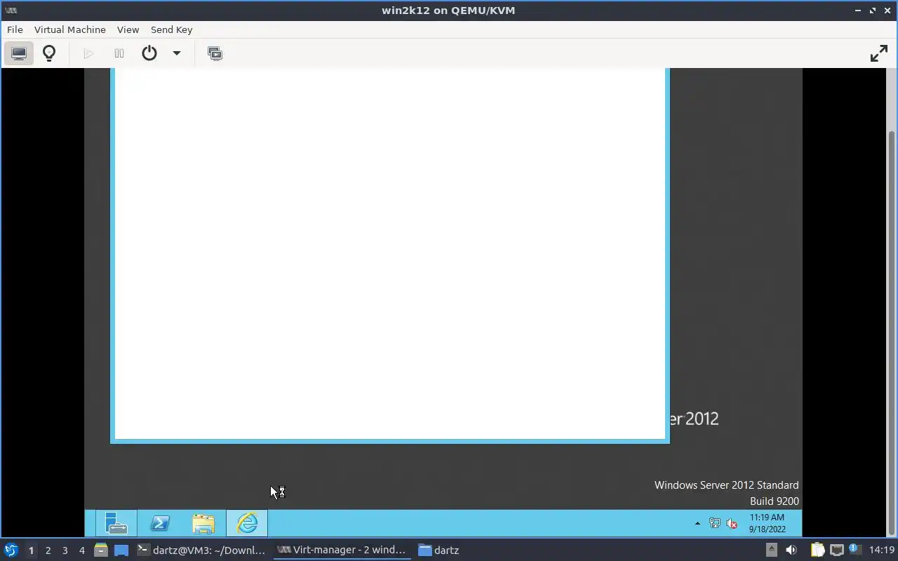Switch to the dartz@VM3 terminal task
The image size is (898, 561).
pyautogui.click(x=202, y=550)
